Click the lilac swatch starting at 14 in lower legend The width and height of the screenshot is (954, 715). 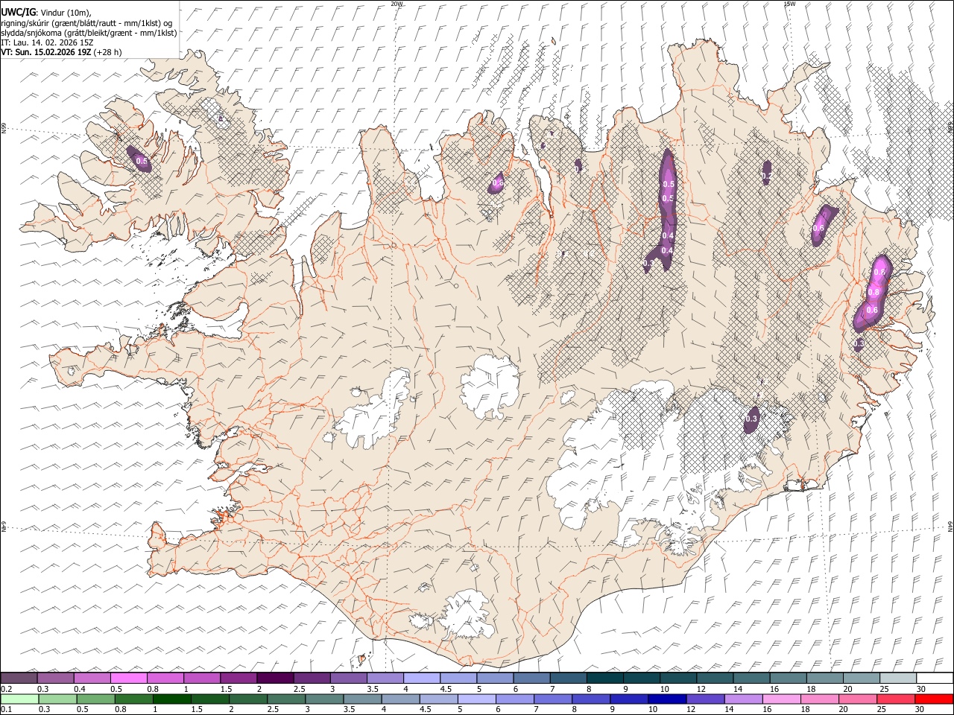tap(742, 699)
